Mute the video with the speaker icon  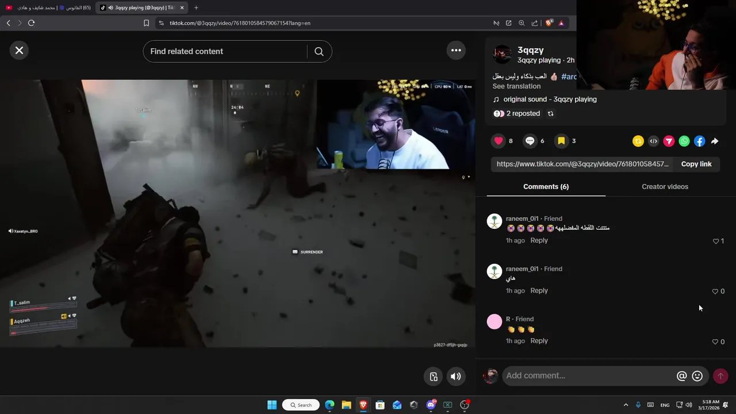pyautogui.click(x=456, y=377)
